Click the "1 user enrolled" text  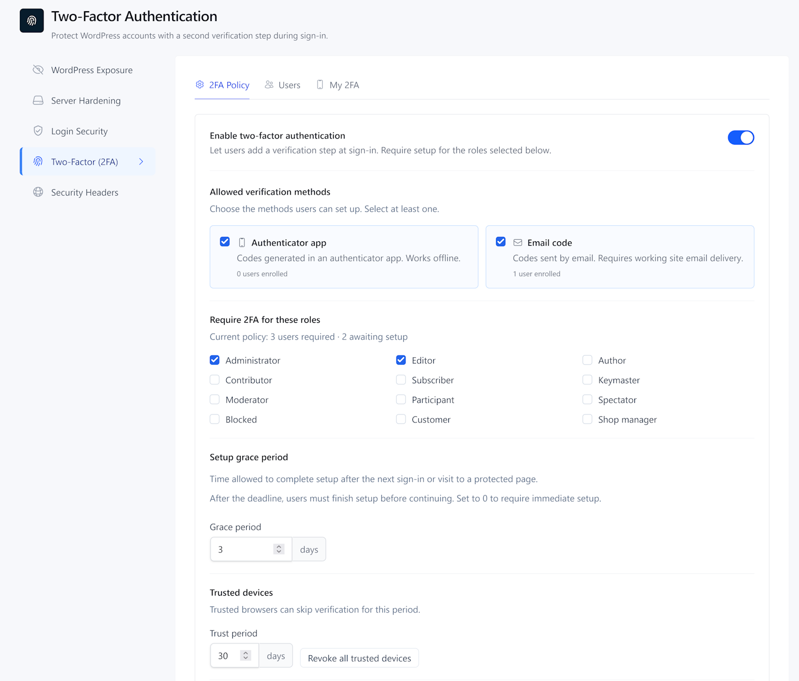pos(536,273)
